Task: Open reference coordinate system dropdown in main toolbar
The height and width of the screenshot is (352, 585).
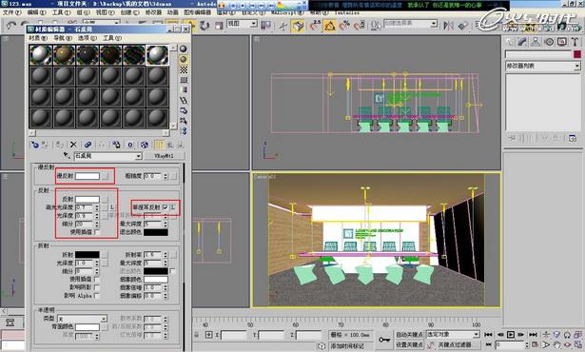Action: pos(254,24)
